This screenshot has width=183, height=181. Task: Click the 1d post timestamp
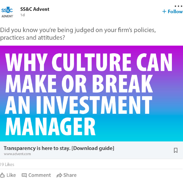coord(22,15)
